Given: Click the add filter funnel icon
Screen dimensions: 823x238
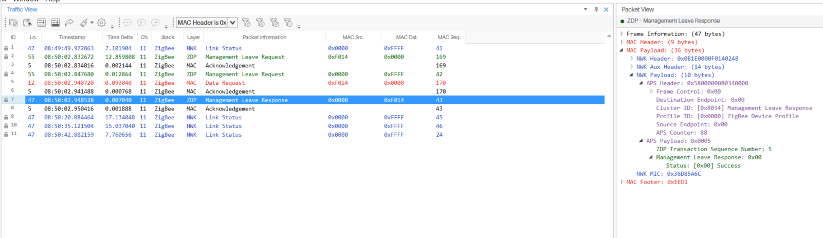Looking at the screenshot, I should (x=260, y=23).
